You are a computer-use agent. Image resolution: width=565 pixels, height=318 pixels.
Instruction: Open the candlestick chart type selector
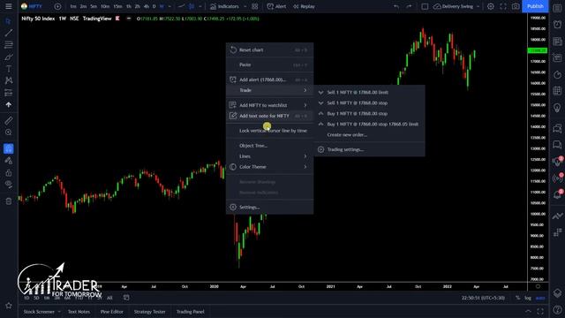point(192,6)
